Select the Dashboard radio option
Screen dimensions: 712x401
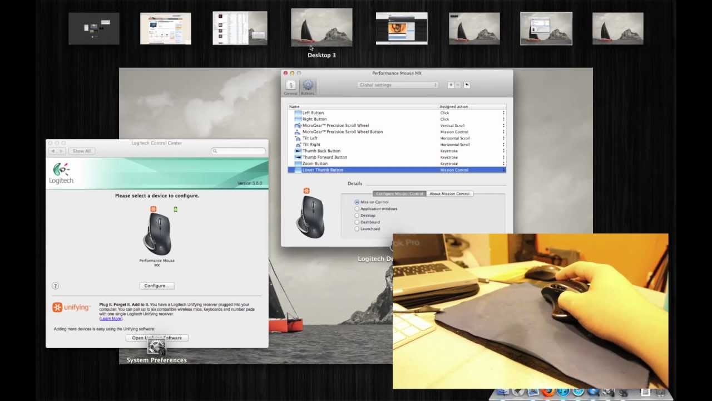pos(357,222)
